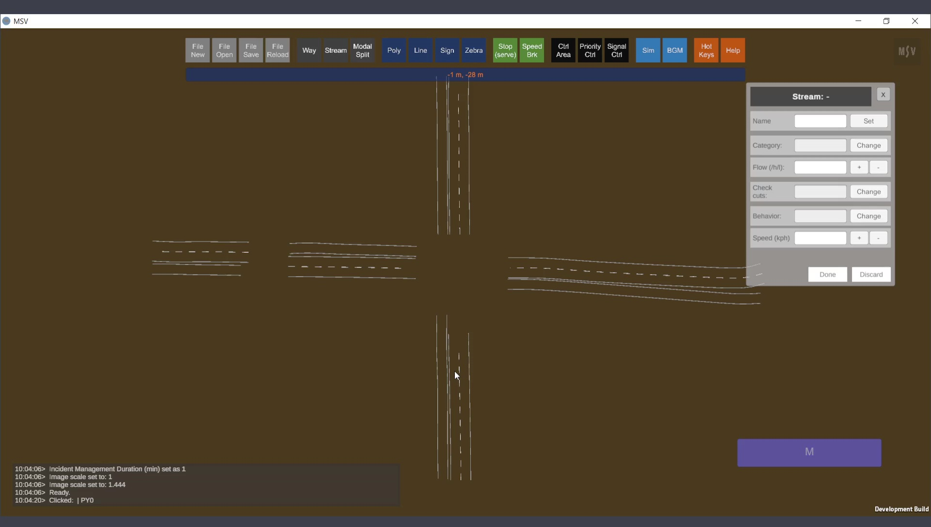Change the Behavior option
The height and width of the screenshot is (527, 931).
coord(868,216)
